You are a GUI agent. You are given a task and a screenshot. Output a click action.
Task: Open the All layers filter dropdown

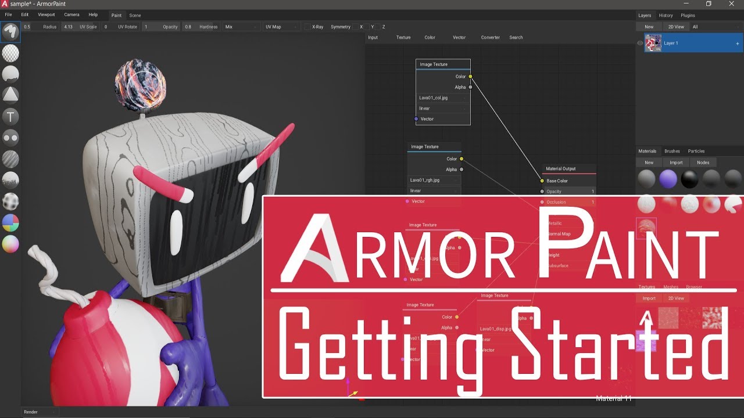tap(716, 27)
